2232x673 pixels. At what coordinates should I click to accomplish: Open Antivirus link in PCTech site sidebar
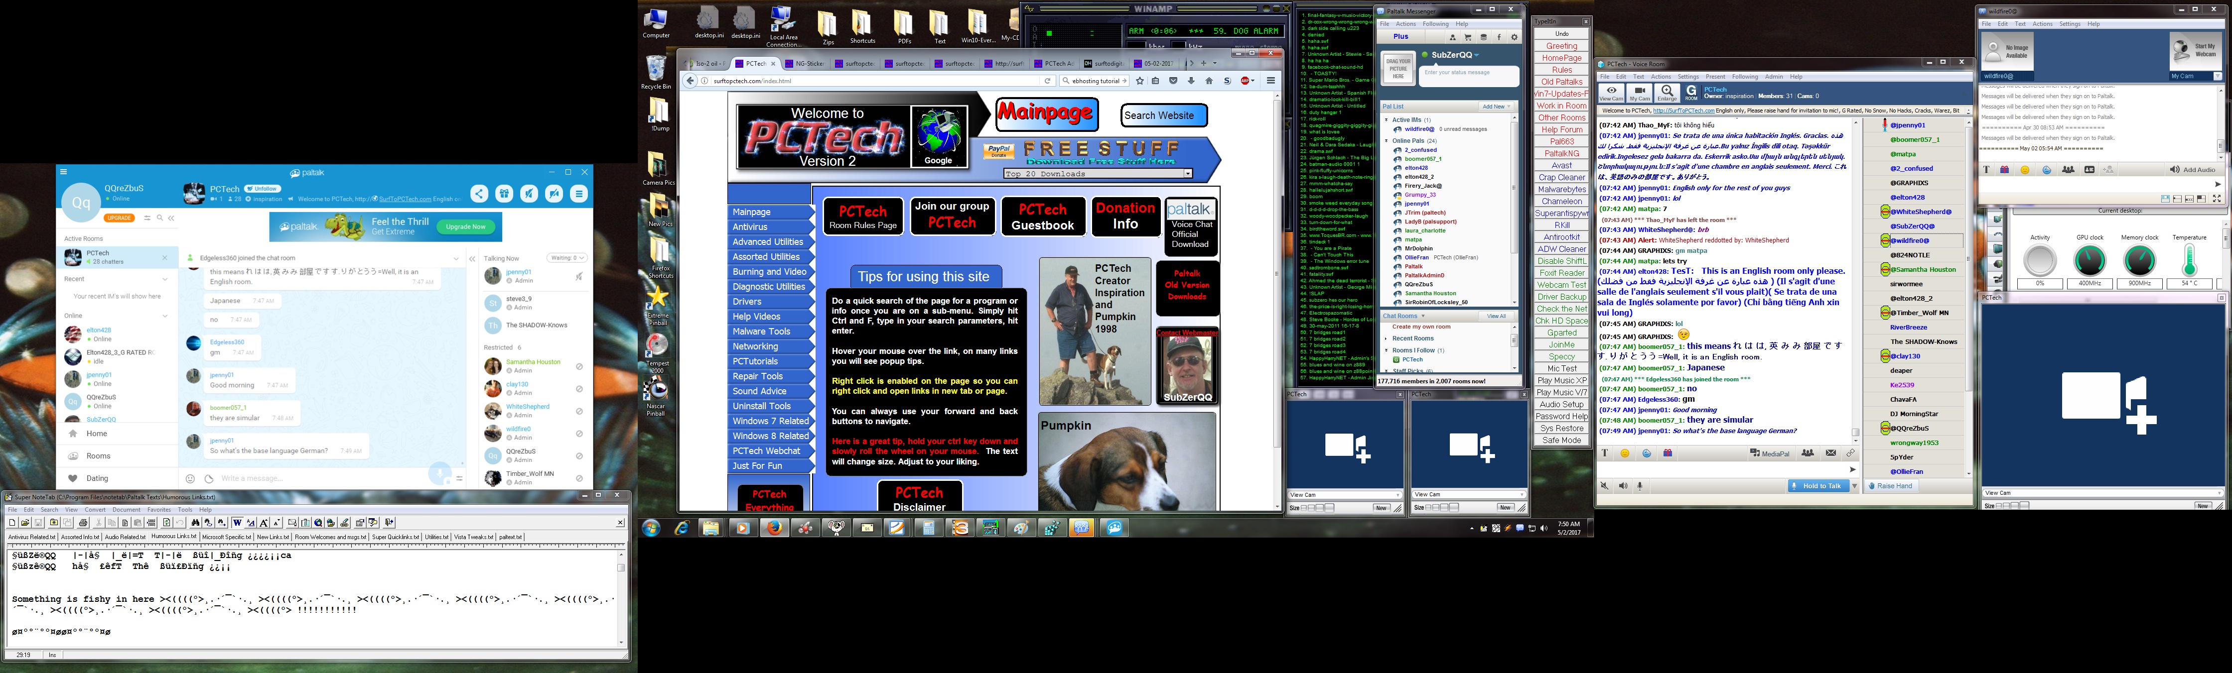750,227
